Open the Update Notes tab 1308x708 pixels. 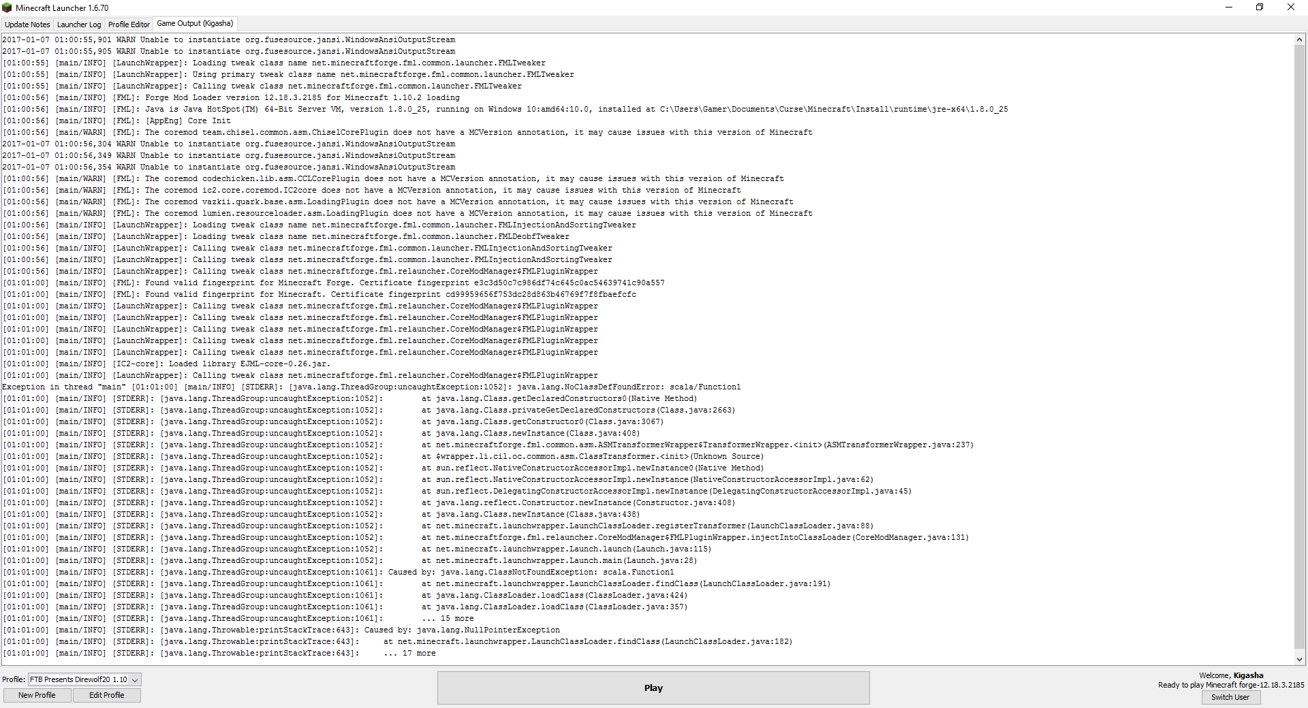coord(27,25)
